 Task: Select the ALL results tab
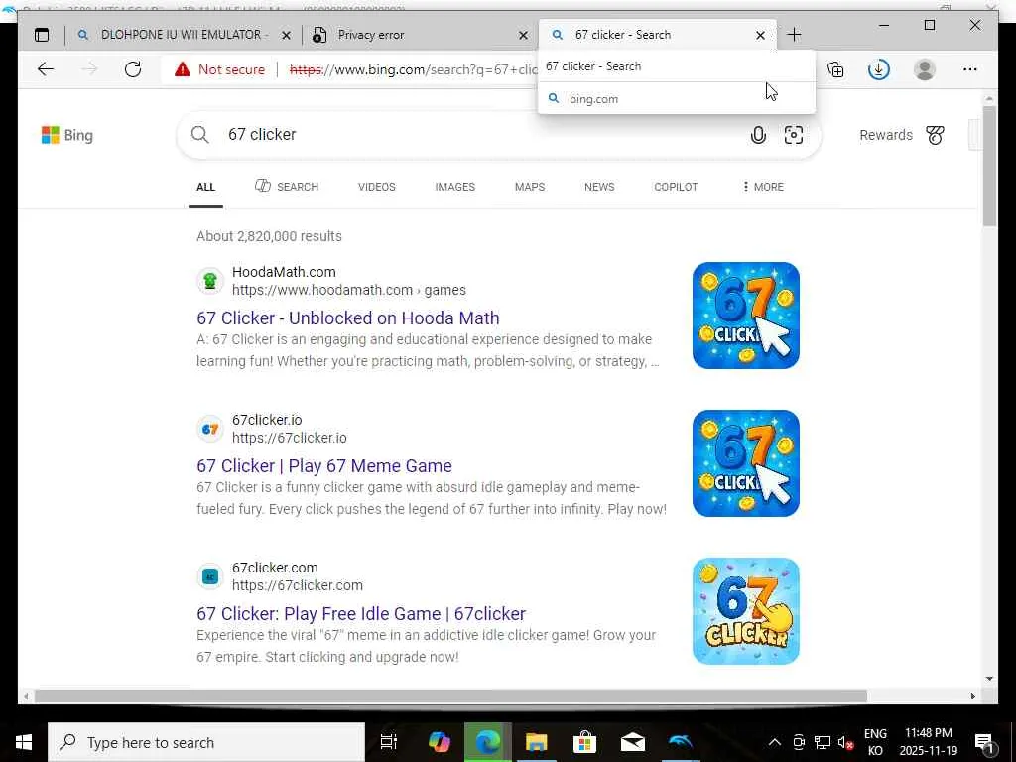tap(205, 187)
